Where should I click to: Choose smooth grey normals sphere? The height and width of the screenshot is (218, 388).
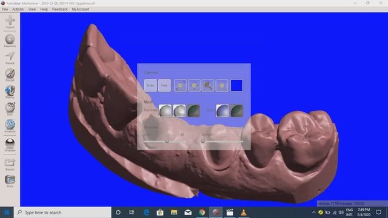165,110
